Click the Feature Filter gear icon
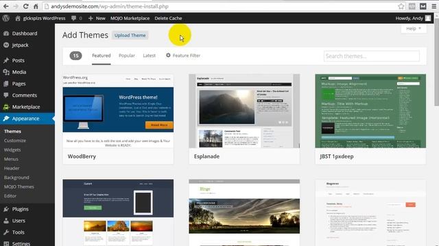 point(168,55)
